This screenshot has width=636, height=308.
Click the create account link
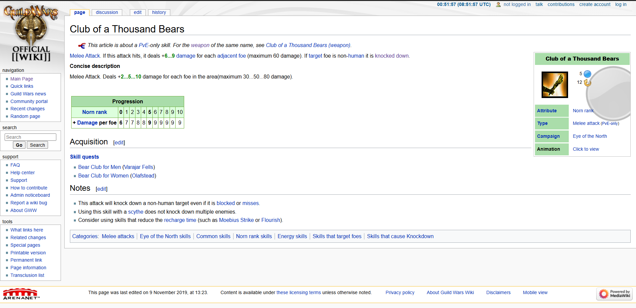click(595, 4)
